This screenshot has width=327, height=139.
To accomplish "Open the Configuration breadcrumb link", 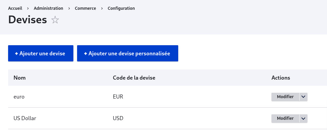I will (121, 8).
